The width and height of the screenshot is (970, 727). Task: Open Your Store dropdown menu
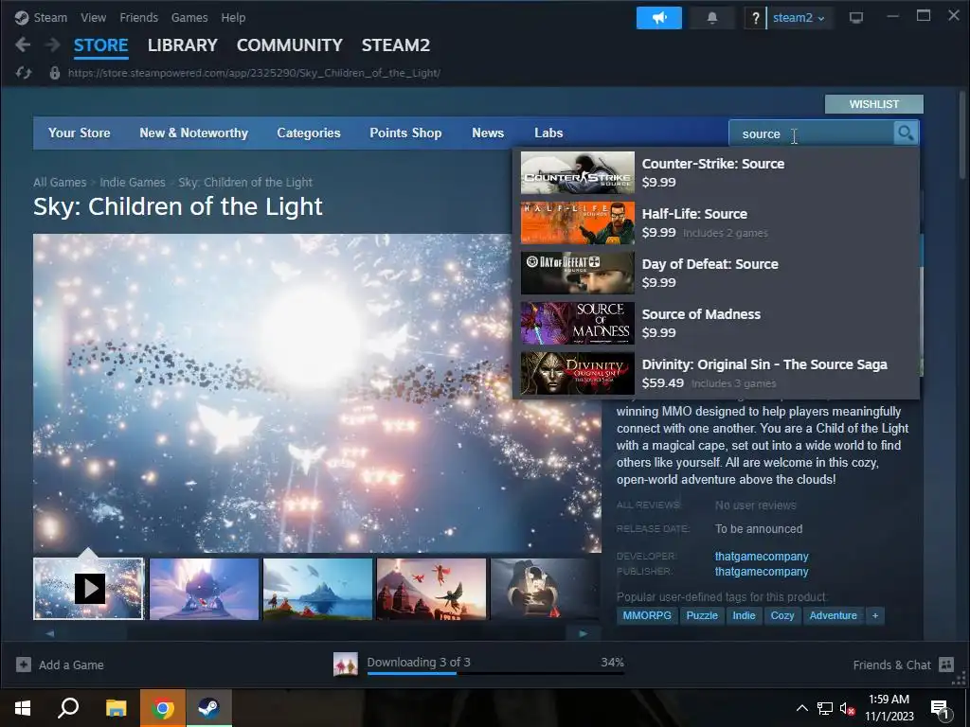pyautogui.click(x=80, y=133)
